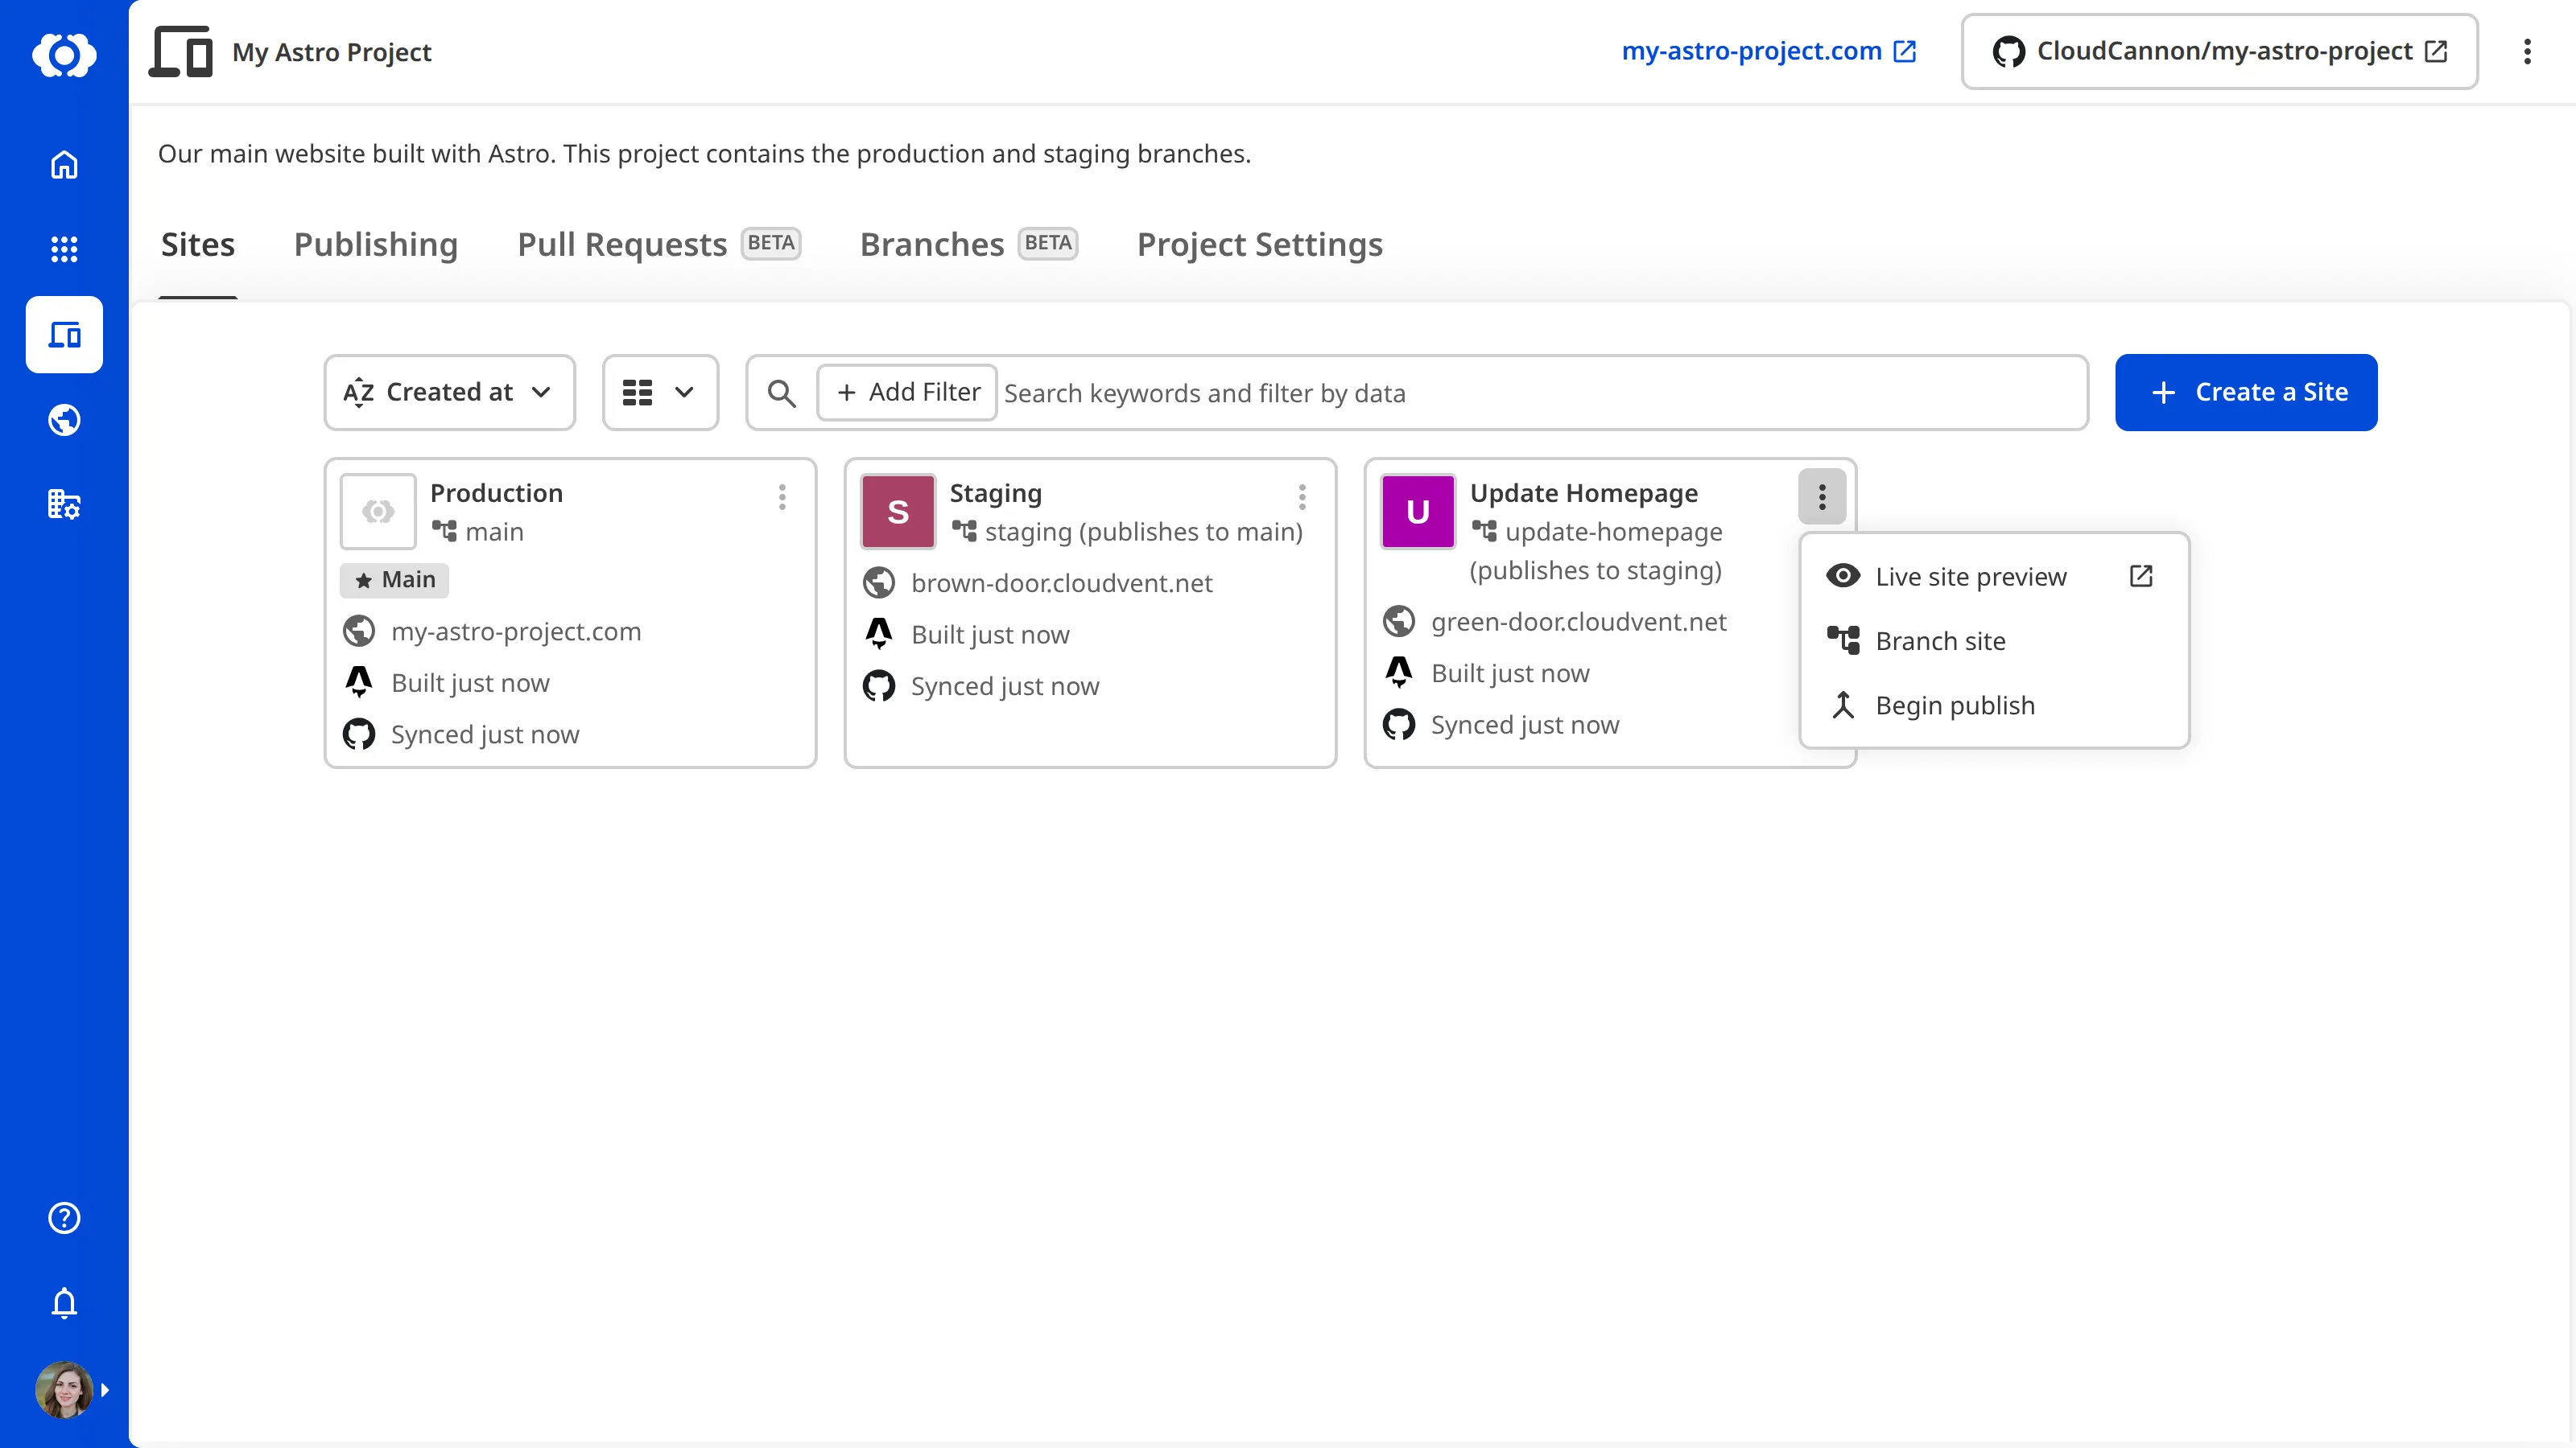Viewport: 2576px width, 1448px height.
Task: Open grid view layout dropdown
Action: pos(660,393)
